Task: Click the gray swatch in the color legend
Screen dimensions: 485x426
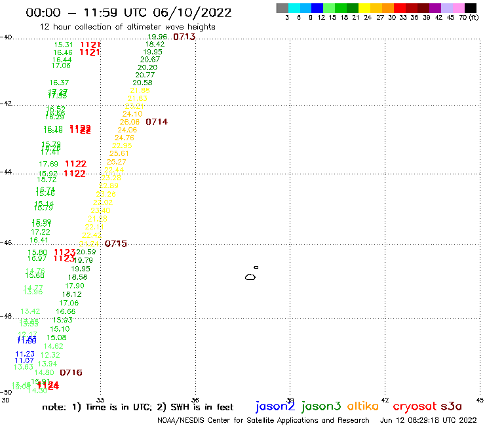Action: tap(282, 8)
